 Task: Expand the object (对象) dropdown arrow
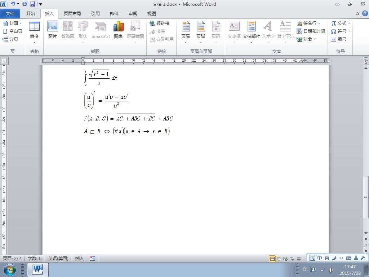[x=315, y=39]
